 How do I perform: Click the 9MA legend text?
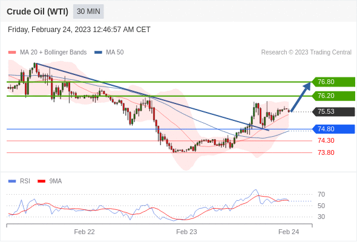click(x=56, y=181)
